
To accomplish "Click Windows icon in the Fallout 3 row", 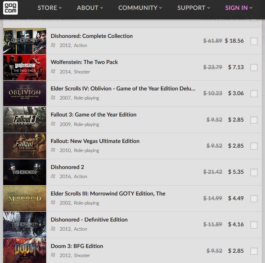I will point(53,124).
